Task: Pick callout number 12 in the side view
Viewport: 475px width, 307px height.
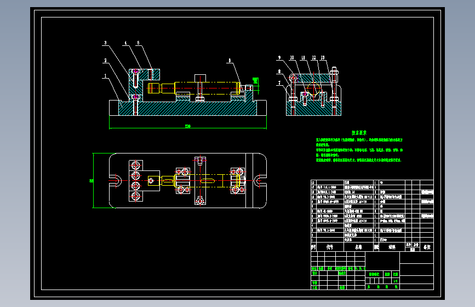Action: pos(314,57)
